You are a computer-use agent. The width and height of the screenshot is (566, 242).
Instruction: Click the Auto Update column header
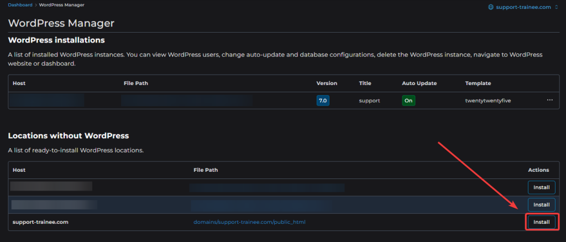(420, 83)
